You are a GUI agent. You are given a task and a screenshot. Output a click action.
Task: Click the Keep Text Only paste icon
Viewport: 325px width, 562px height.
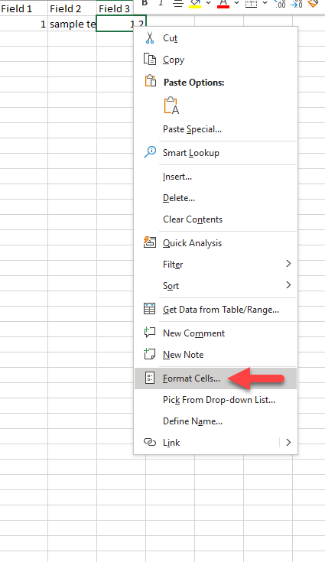171,106
